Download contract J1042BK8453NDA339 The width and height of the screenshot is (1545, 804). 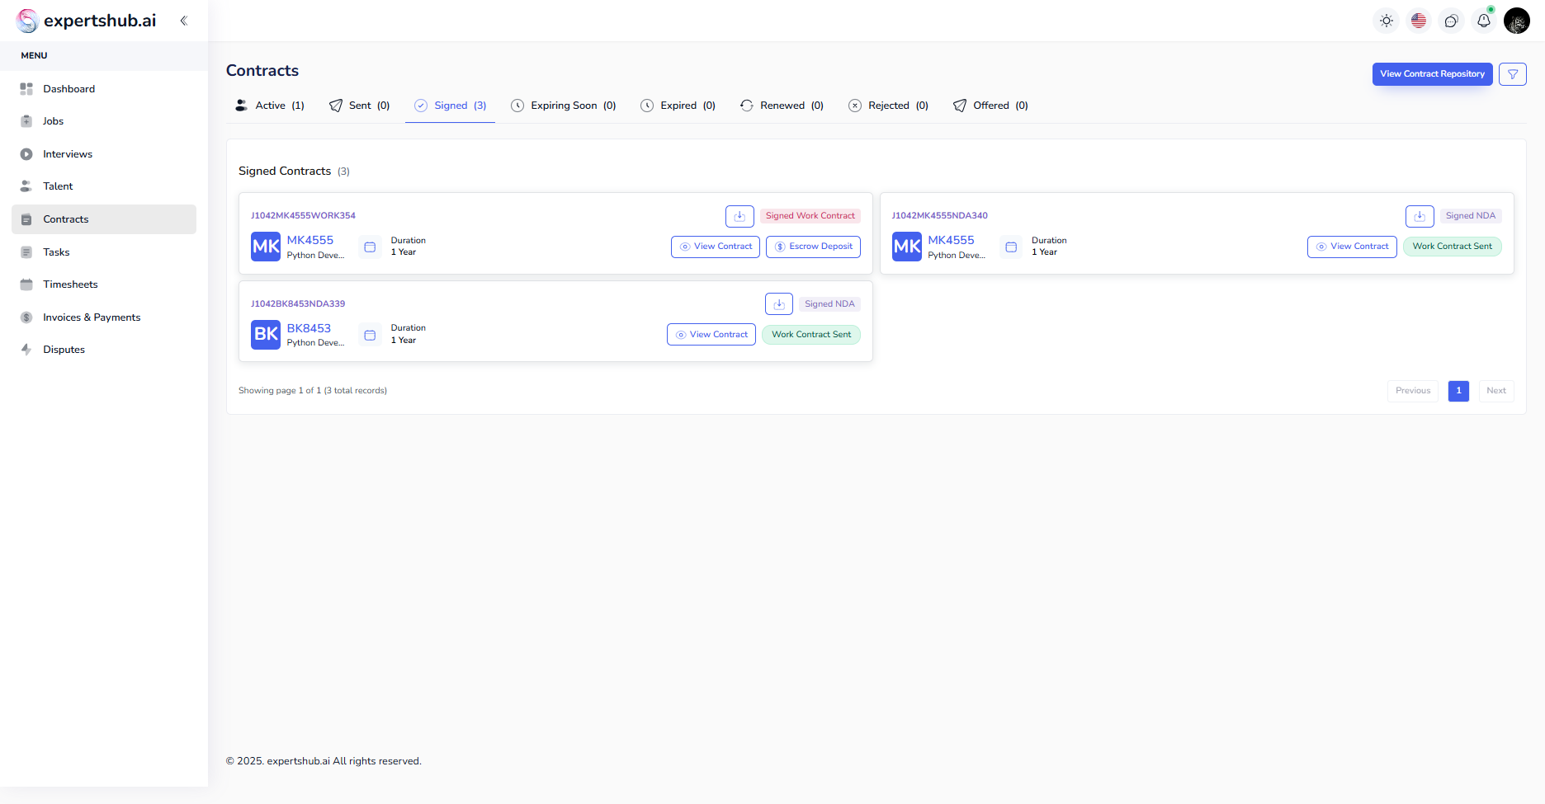[x=779, y=304]
